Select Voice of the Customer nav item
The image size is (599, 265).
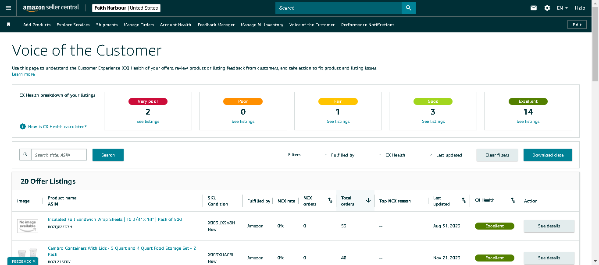[x=312, y=25]
